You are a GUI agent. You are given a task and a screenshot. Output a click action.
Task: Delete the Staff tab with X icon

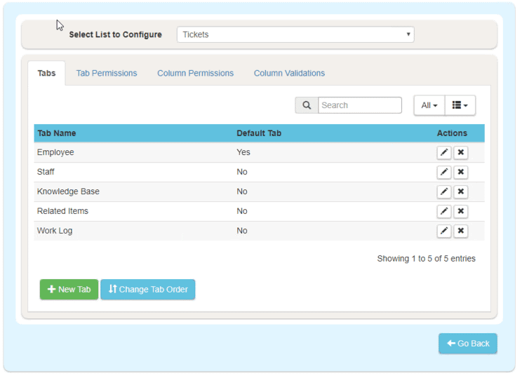click(461, 172)
